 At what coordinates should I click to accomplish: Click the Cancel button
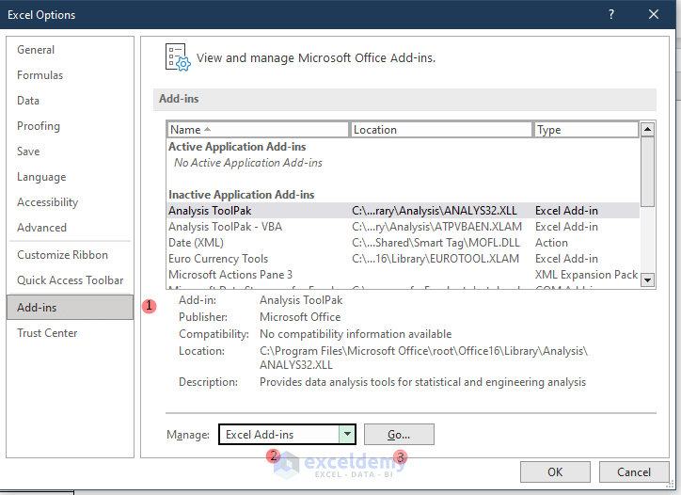coord(634,472)
